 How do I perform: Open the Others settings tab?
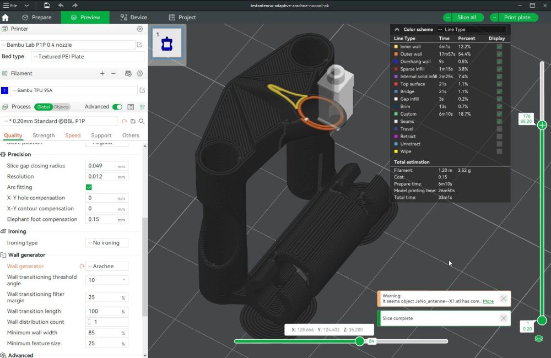pyautogui.click(x=131, y=135)
